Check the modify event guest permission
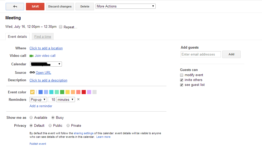This screenshot has height=154, width=262. click(x=182, y=75)
